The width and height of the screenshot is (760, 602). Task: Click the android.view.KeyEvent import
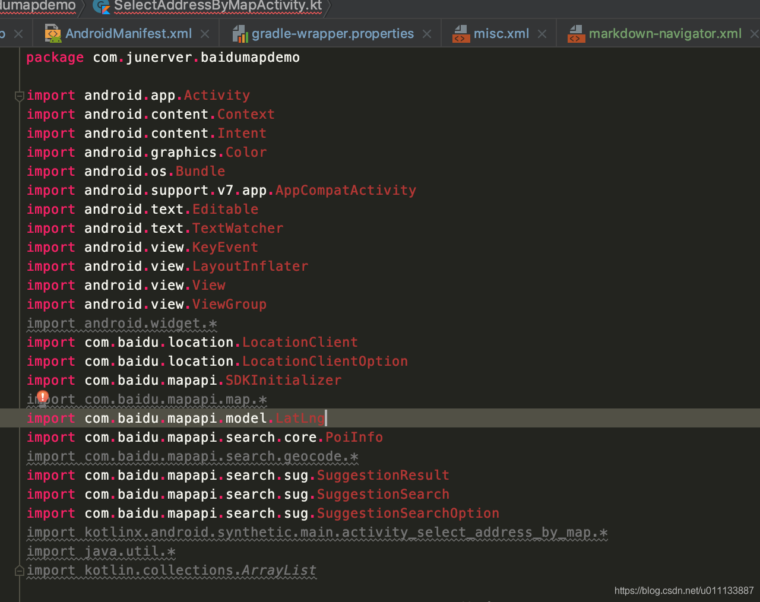[x=142, y=248]
